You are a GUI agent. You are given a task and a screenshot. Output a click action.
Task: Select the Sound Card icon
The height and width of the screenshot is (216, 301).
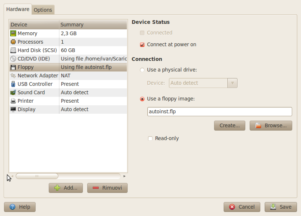13,92
